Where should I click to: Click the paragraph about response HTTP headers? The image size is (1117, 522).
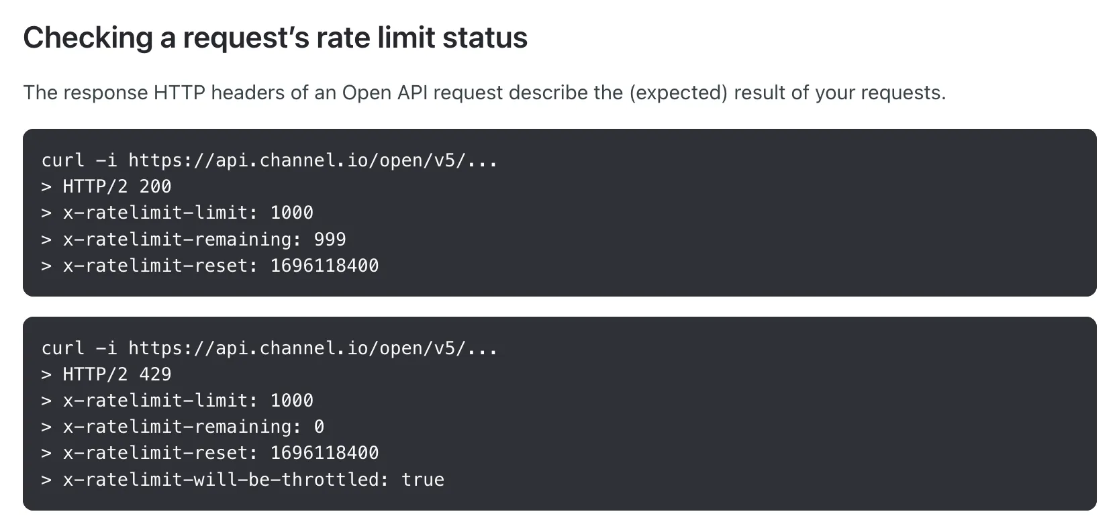click(x=484, y=93)
